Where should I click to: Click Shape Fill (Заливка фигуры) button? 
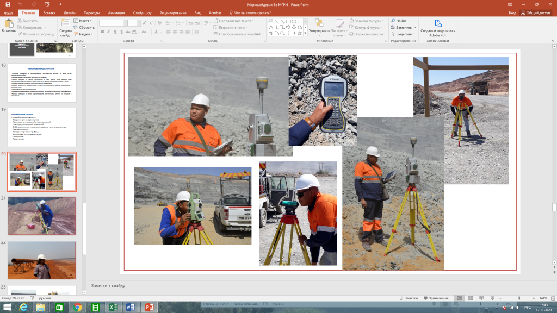tap(366, 21)
